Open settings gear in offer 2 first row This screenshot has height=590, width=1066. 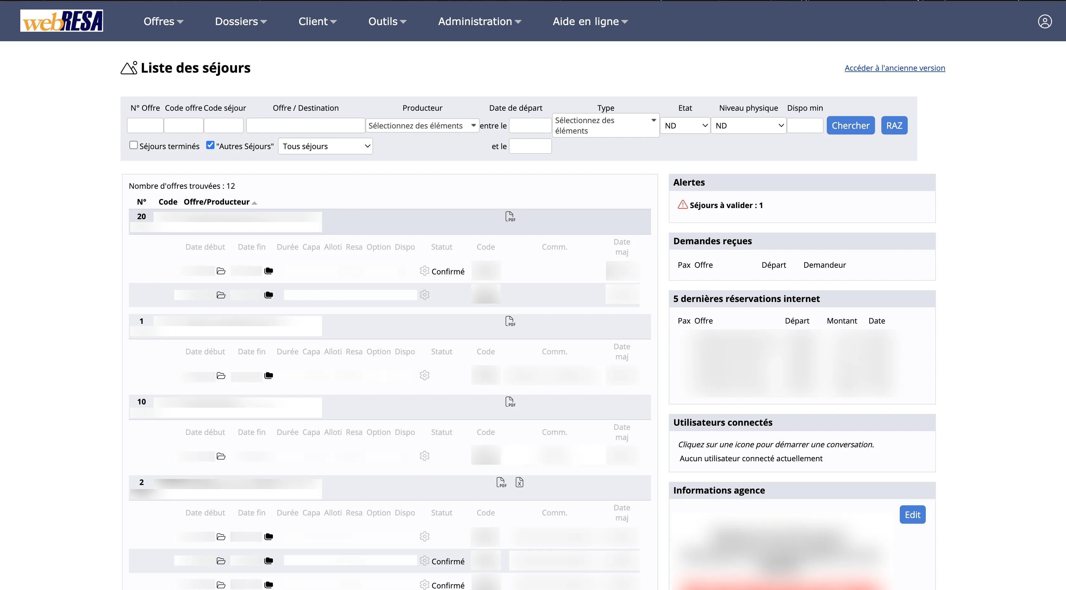point(424,537)
